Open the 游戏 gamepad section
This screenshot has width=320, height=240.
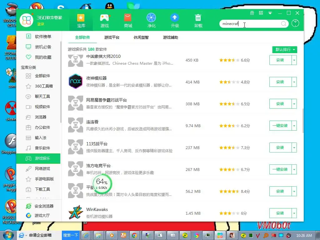(104, 21)
